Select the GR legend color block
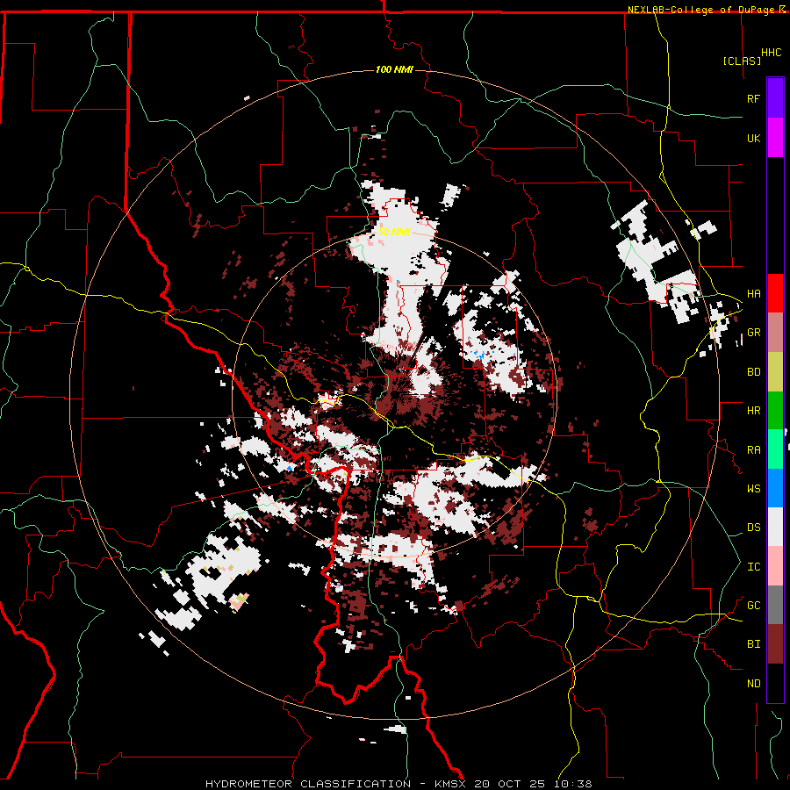 pyautogui.click(x=775, y=333)
